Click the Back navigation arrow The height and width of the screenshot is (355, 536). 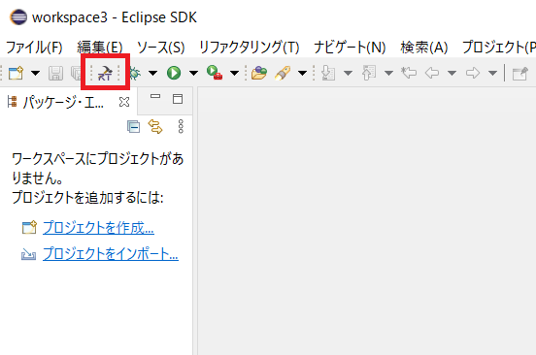coord(432,73)
